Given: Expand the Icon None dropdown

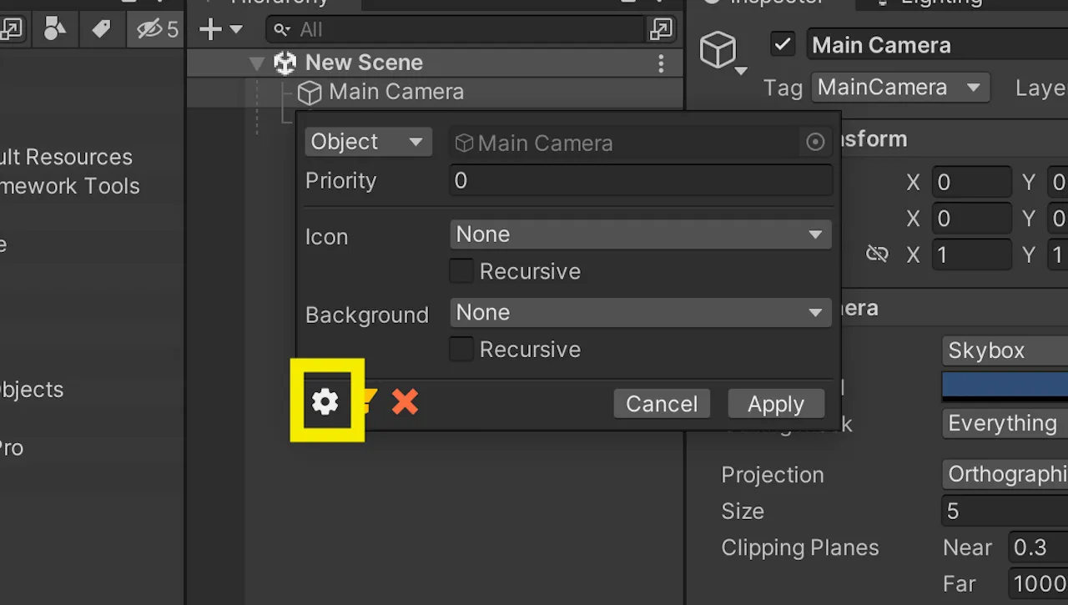Looking at the screenshot, I should [x=641, y=234].
